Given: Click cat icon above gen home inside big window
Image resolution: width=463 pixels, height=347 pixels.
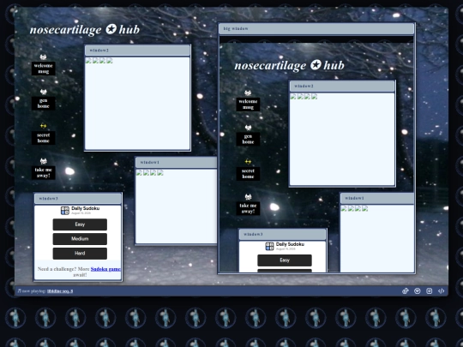Looking at the screenshot, I should [x=248, y=128].
